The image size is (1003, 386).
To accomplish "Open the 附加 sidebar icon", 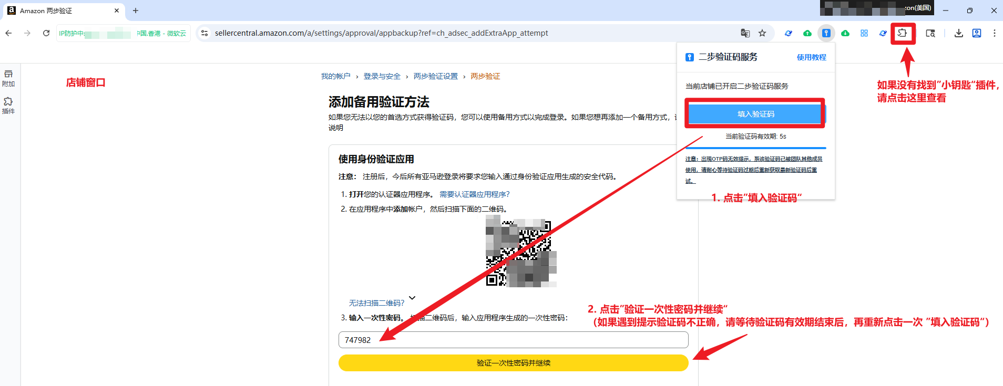I will (x=8, y=78).
